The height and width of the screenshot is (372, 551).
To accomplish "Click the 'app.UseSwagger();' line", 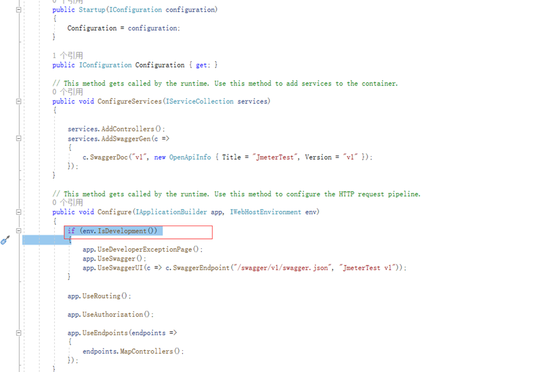I will click(x=114, y=259).
